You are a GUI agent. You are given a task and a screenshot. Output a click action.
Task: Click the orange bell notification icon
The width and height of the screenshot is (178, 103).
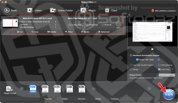pos(153,10)
